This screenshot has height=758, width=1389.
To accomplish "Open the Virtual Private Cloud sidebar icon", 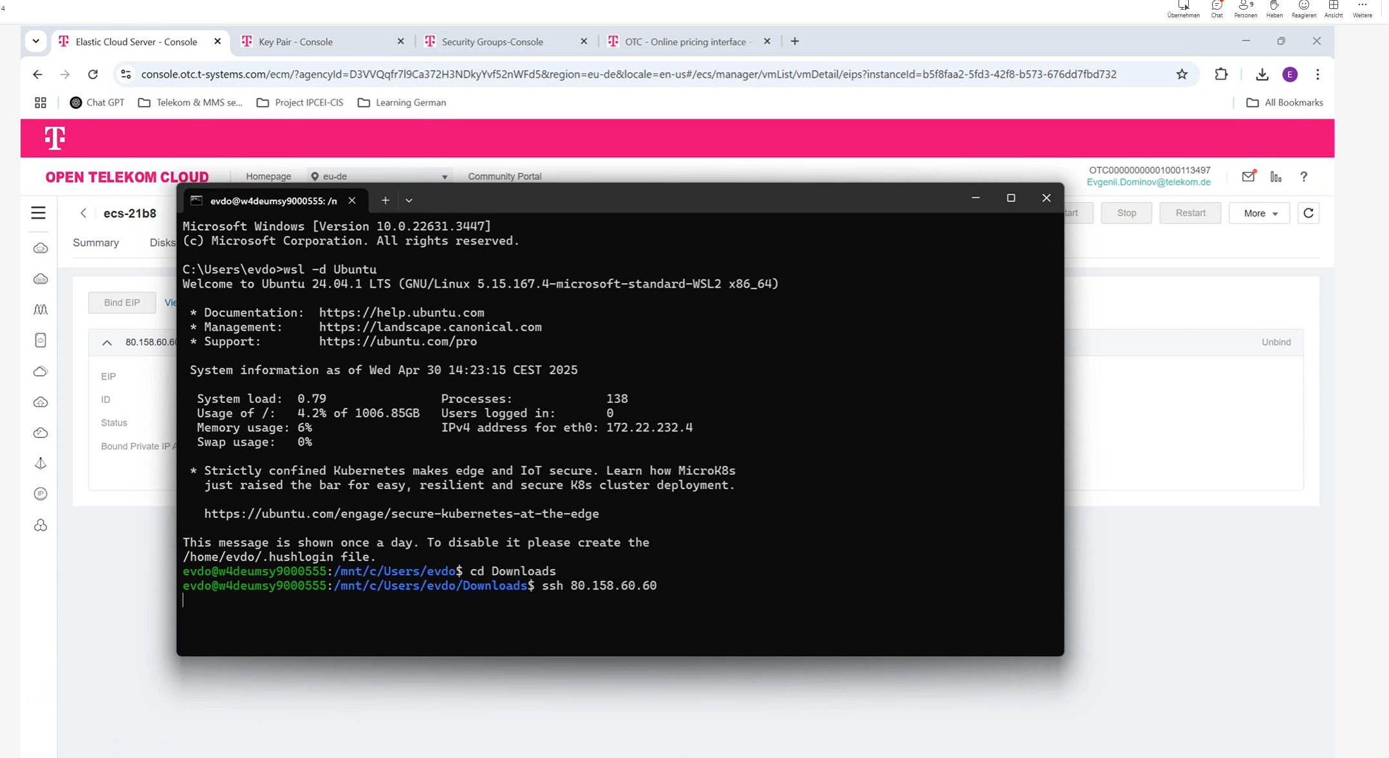I will click(41, 432).
